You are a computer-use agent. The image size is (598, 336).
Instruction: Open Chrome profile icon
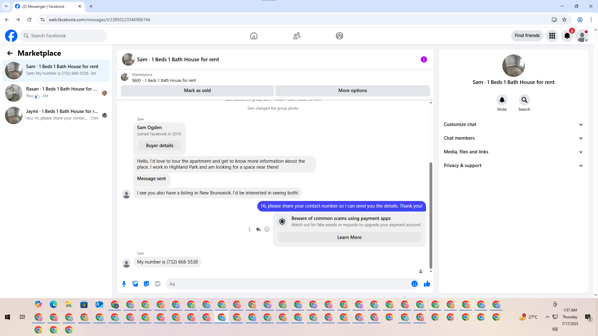(x=580, y=20)
